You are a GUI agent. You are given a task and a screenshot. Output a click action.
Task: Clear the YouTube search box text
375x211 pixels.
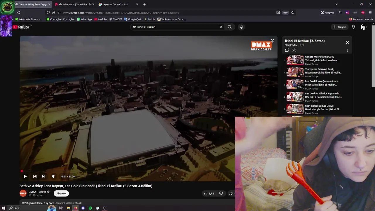click(x=221, y=27)
